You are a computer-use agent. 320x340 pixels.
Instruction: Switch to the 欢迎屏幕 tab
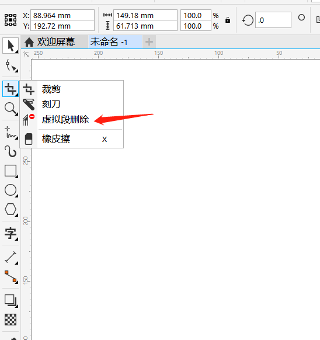(50, 42)
